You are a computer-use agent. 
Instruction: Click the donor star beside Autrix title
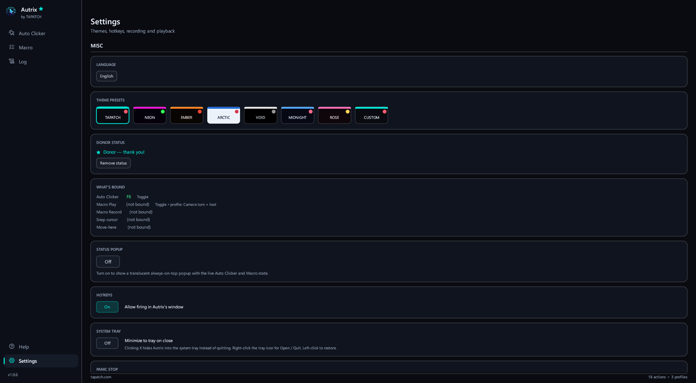tap(41, 9)
